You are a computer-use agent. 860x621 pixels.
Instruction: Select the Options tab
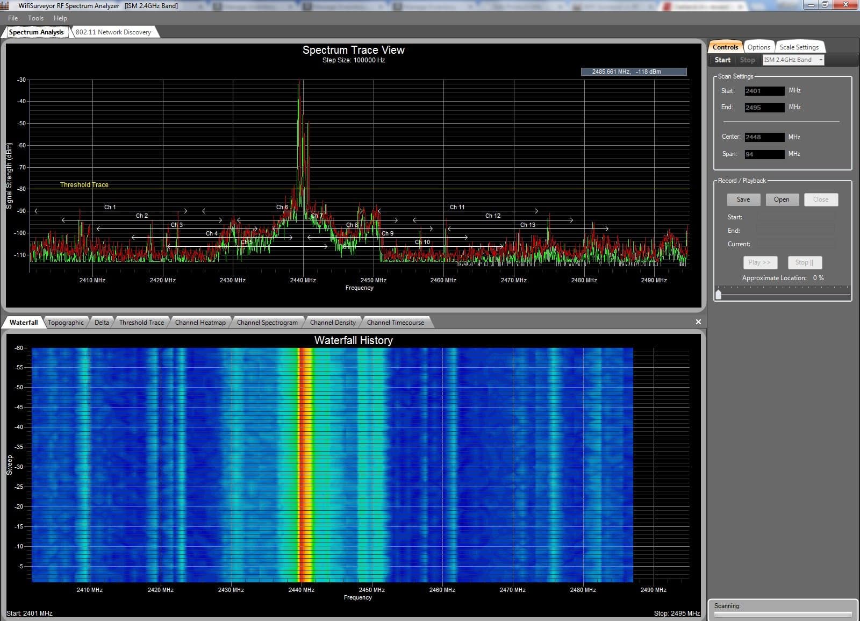[x=758, y=47]
